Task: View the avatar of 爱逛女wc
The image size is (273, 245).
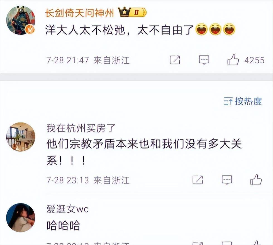Action: click(x=21, y=217)
